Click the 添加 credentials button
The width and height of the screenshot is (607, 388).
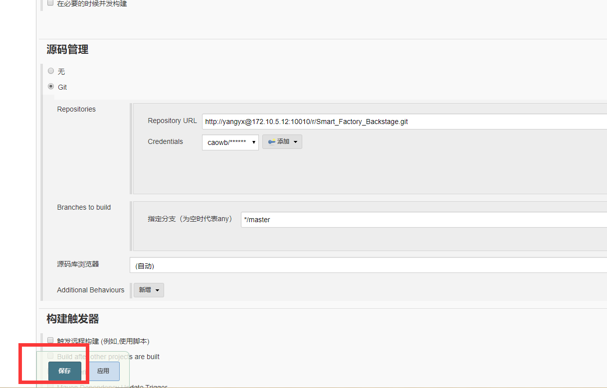(282, 142)
